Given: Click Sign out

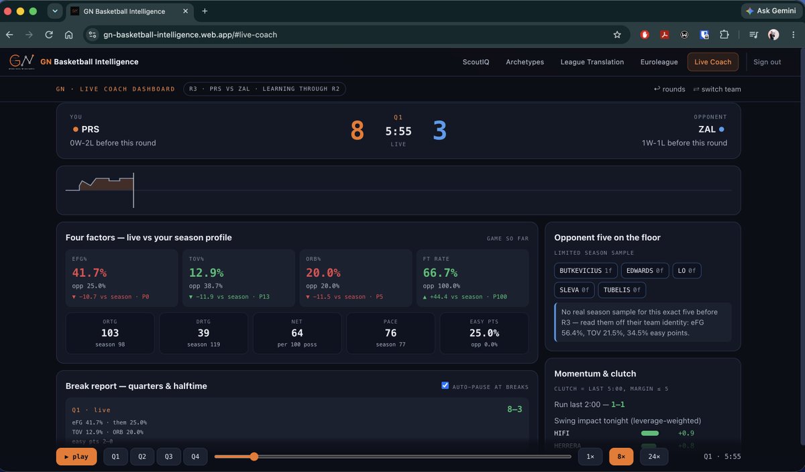Looking at the screenshot, I should [767, 62].
